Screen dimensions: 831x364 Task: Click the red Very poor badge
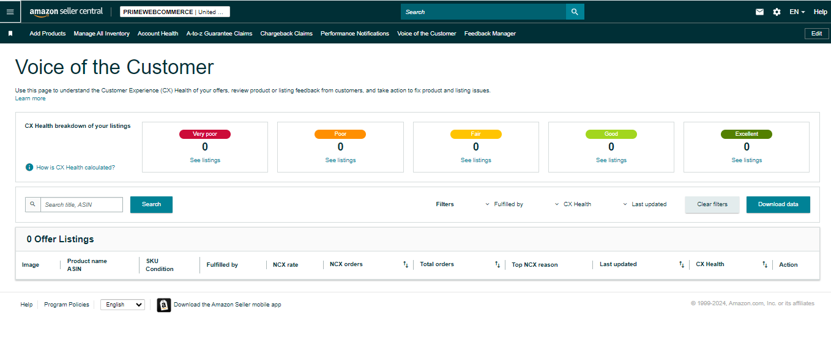205,134
